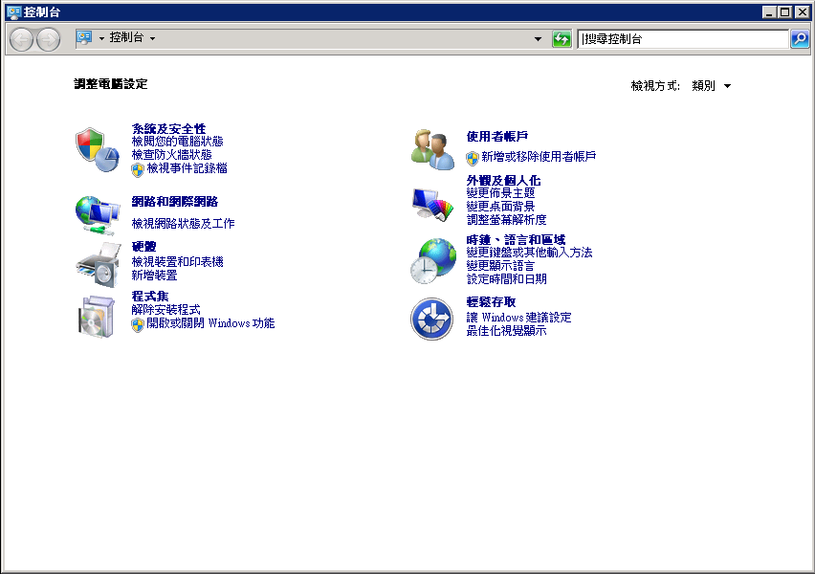Image resolution: width=815 pixels, height=574 pixels.
Task: Click 設定時間和日期 link
Action: click(506, 279)
